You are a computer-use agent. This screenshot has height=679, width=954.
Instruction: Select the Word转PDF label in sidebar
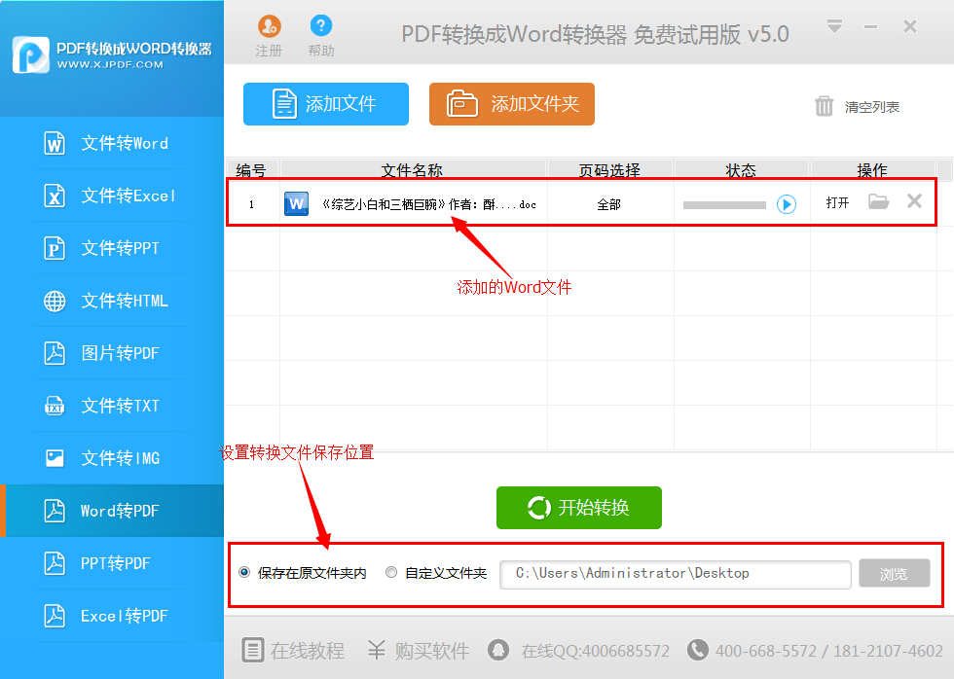[120, 511]
